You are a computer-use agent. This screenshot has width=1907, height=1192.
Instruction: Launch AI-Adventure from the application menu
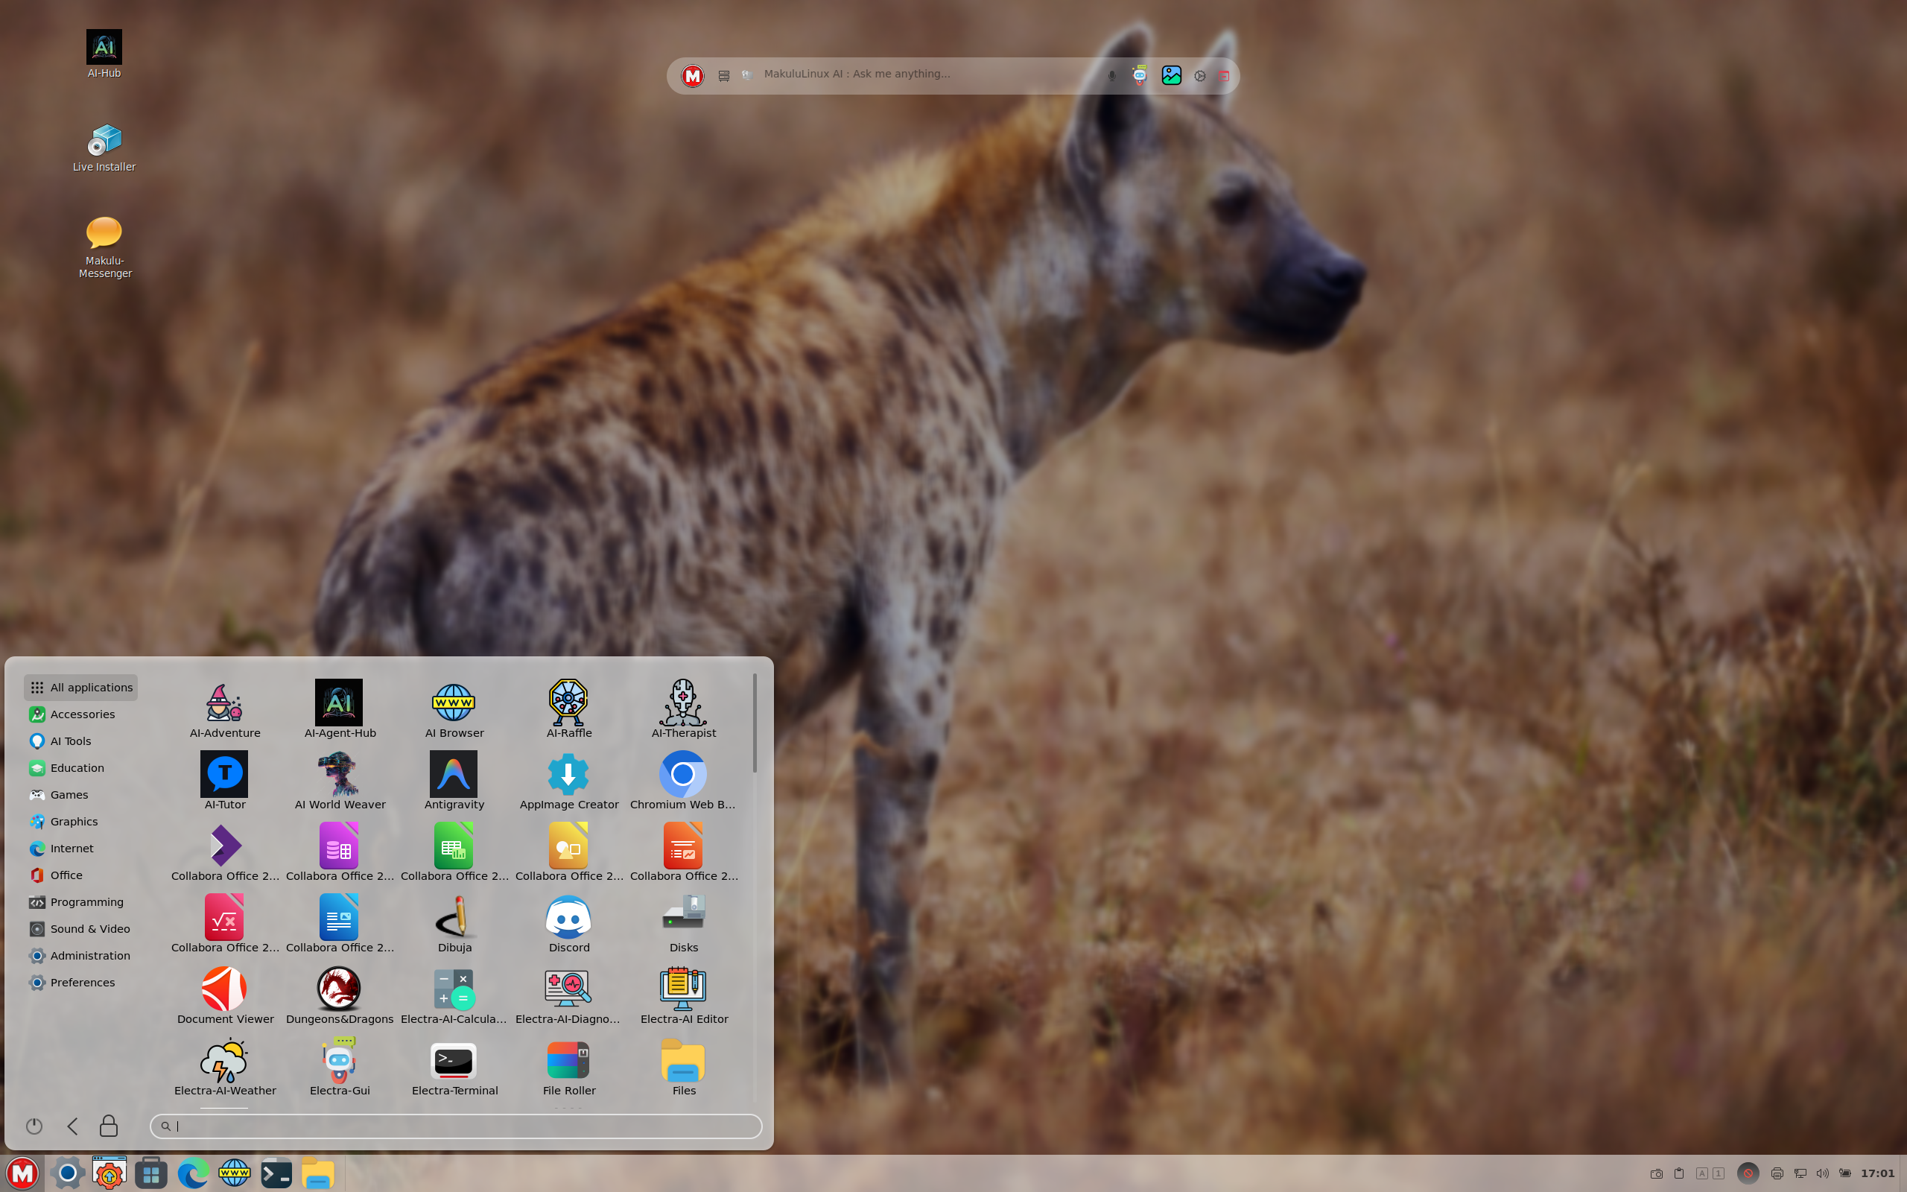click(x=224, y=709)
